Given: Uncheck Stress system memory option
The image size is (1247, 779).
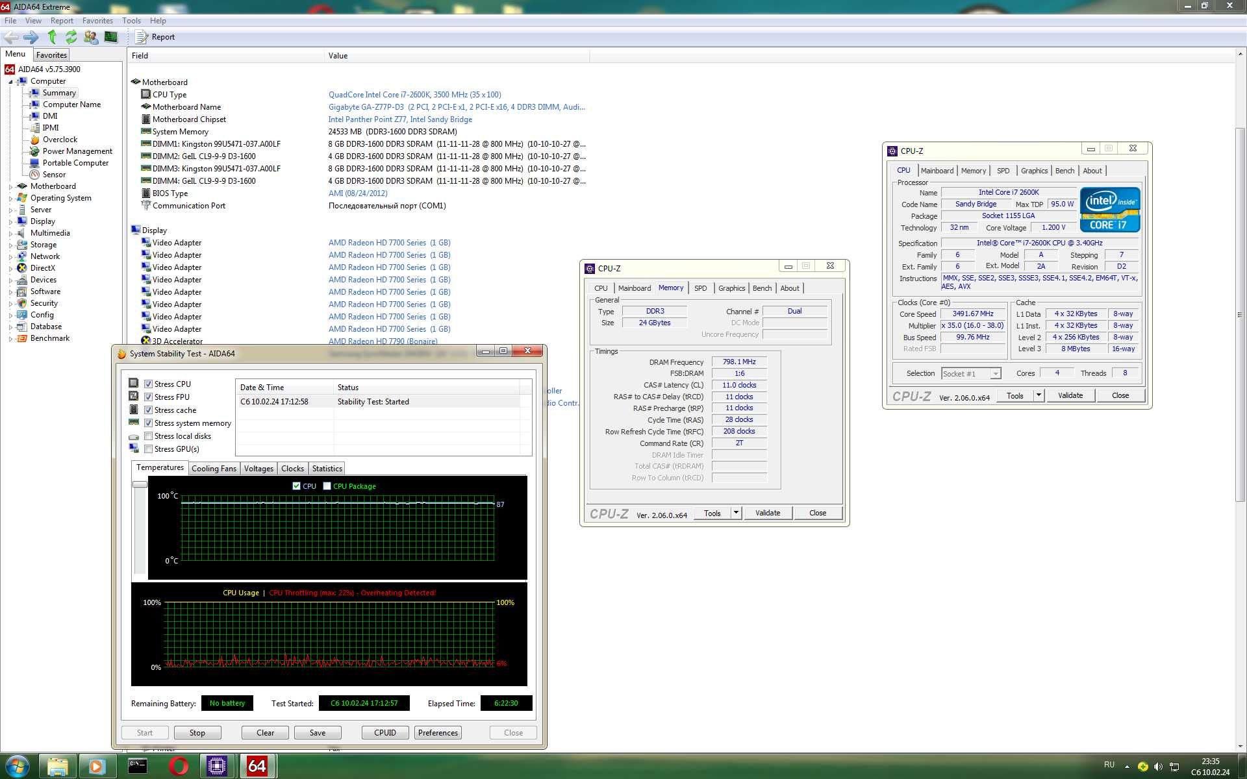Looking at the screenshot, I should [x=148, y=423].
